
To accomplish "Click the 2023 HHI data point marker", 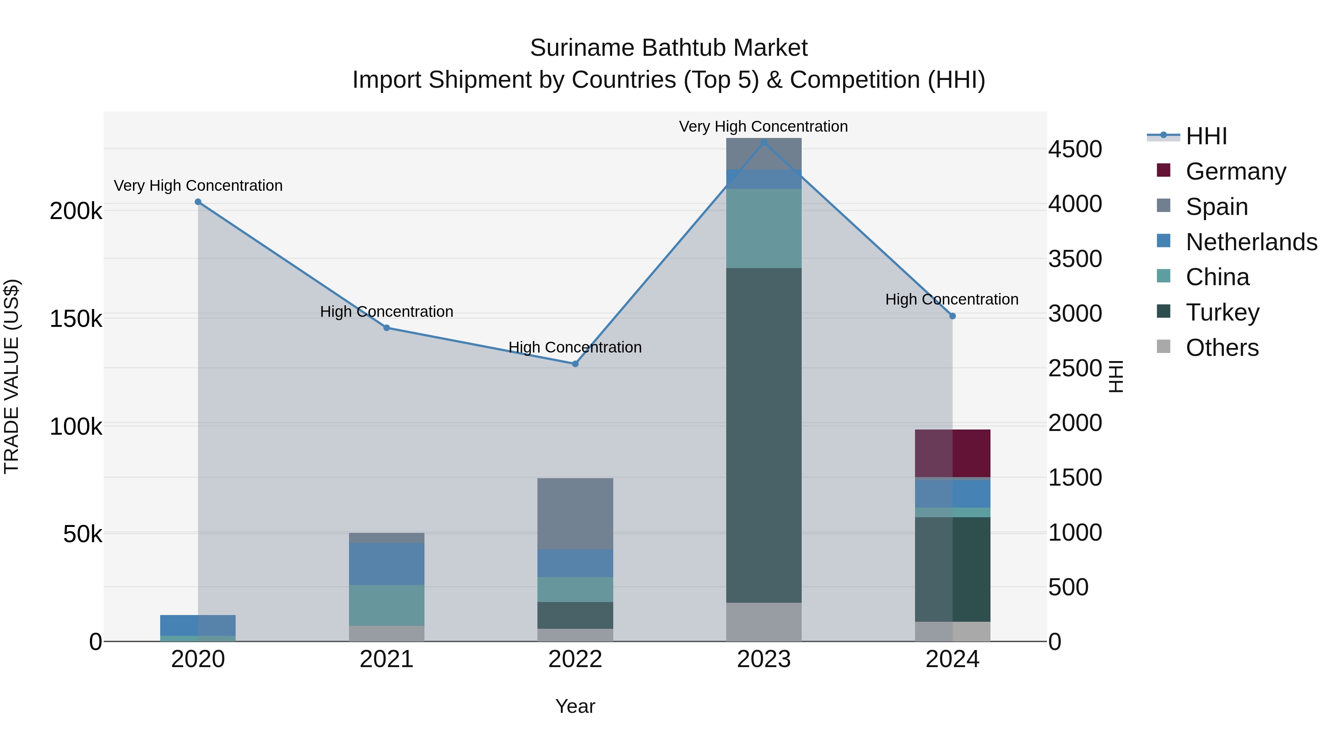I will click(763, 142).
